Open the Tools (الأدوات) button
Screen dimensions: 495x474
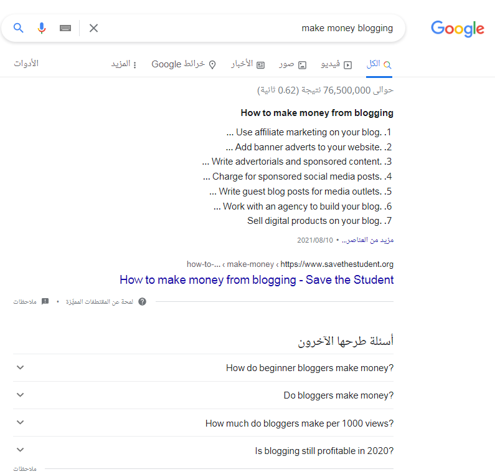click(26, 64)
